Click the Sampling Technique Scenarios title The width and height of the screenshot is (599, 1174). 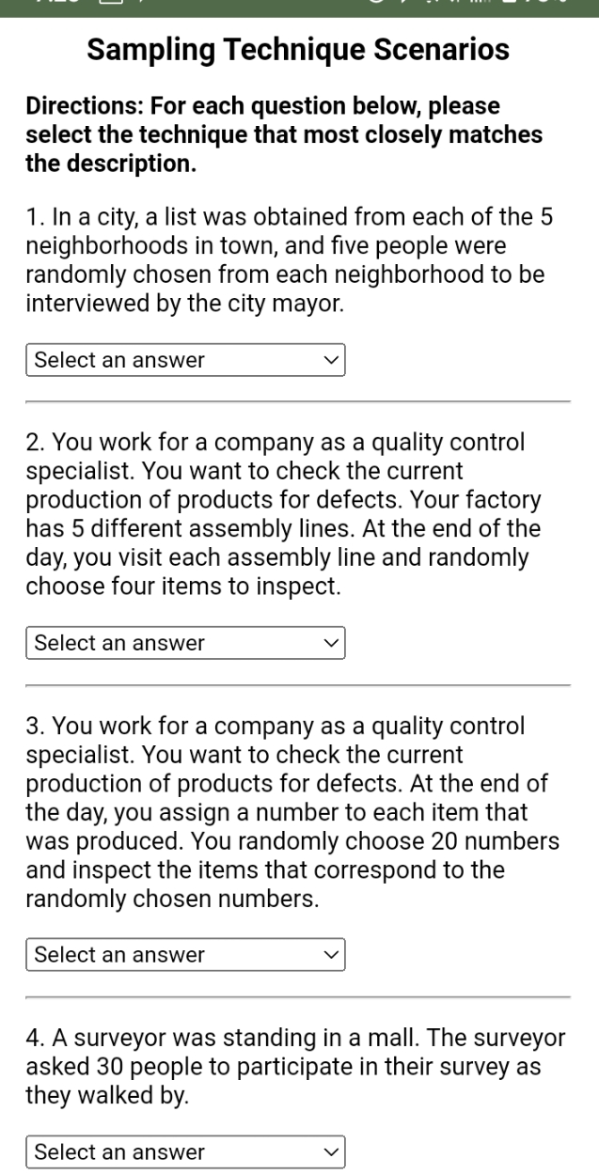[x=298, y=49]
